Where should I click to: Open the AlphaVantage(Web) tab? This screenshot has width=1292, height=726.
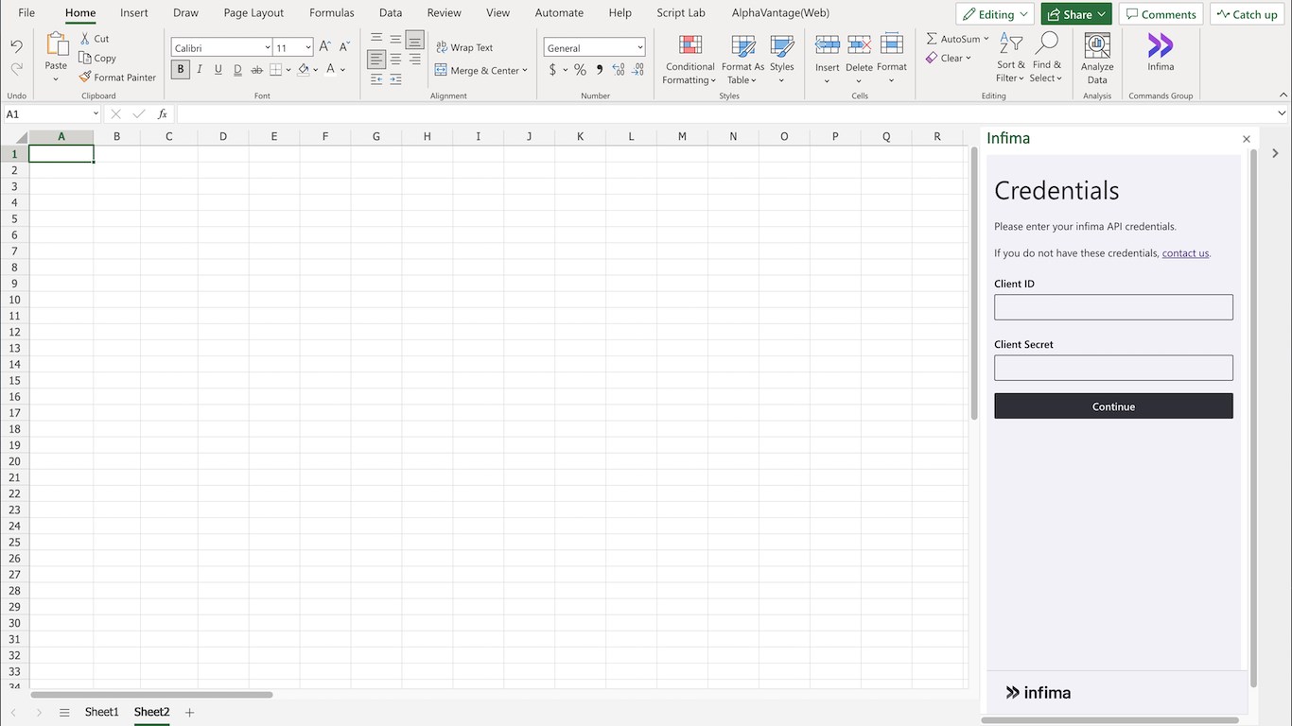click(780, 13)
